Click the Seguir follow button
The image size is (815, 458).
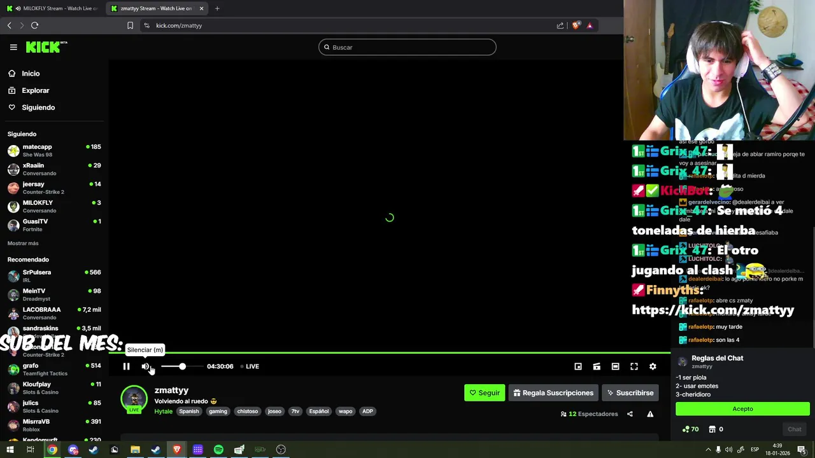point(485,393)
